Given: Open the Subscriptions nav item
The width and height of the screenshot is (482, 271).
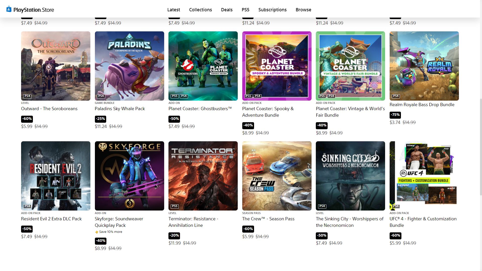Looking at the screenshot, I should (272, 10).
